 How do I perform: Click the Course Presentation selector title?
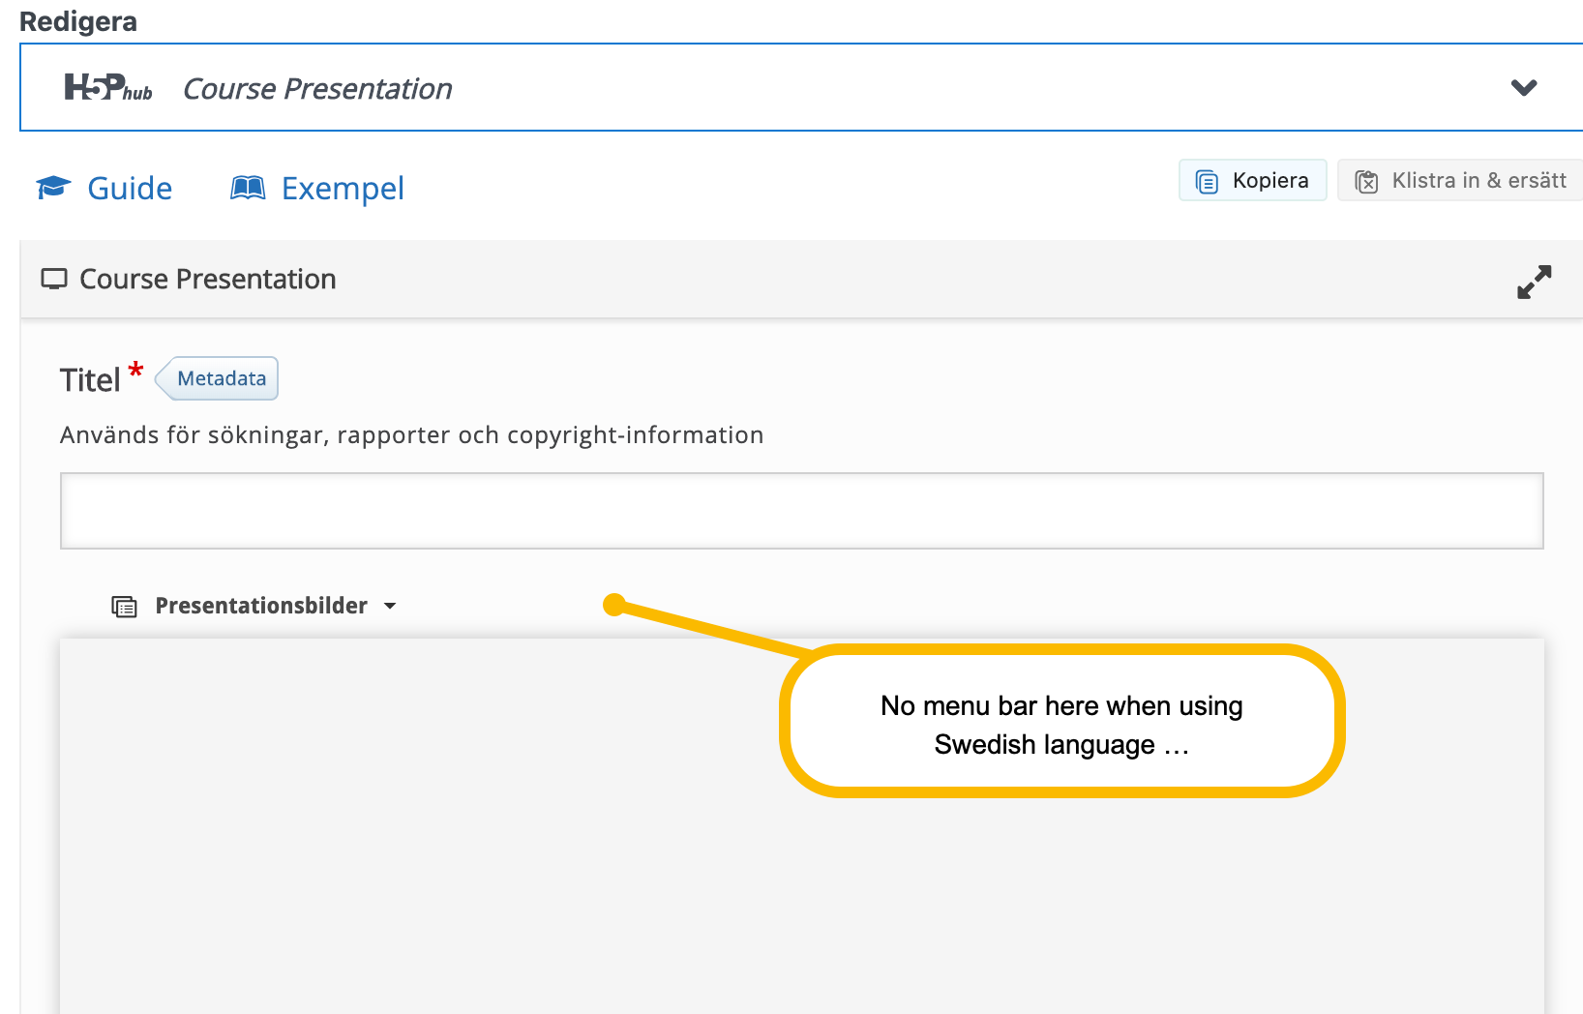tap(317, 89)
